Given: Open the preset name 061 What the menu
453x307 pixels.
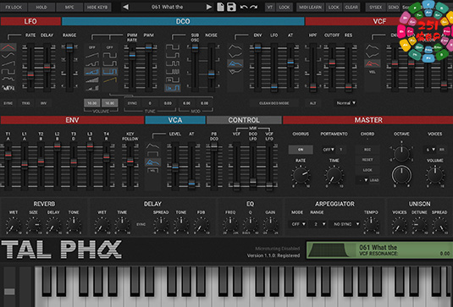Looking at the screenshot, I should point(168,8).
